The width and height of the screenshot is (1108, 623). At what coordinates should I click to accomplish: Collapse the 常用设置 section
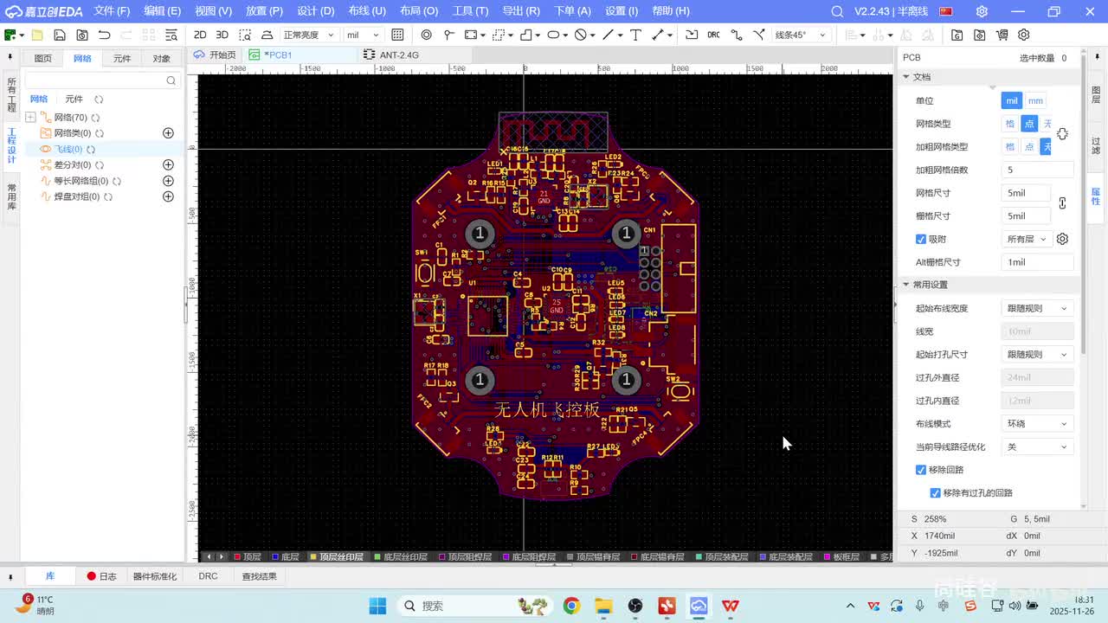906,285
